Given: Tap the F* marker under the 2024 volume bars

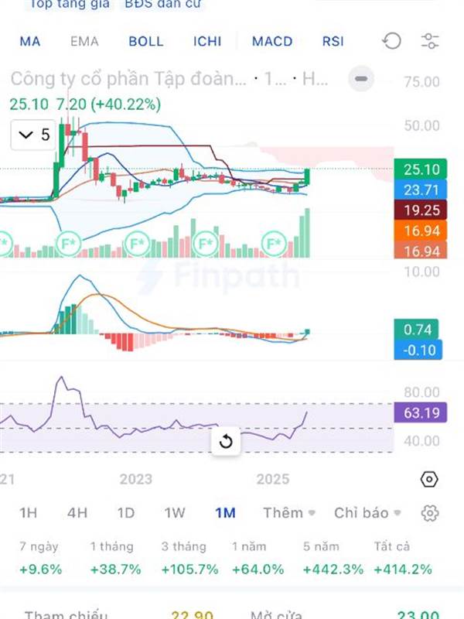Looking at the screenshot, I should [206, 244].
